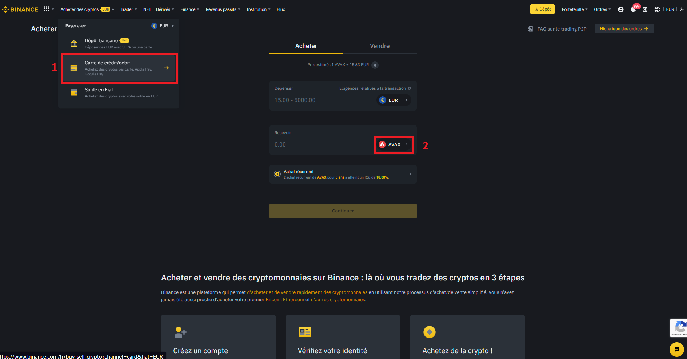The width and height of the screenshot is (687, 359).
Task: Select Carte de crédit/débit payment option
Action: 119,68
